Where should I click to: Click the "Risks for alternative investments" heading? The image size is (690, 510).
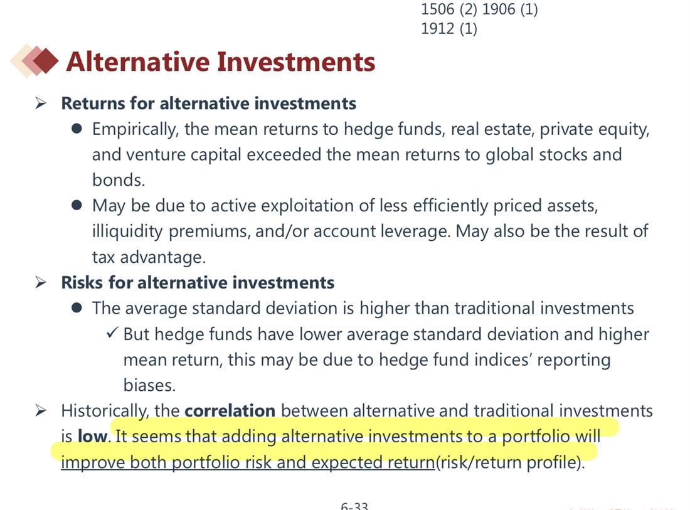tap(198, 282)
